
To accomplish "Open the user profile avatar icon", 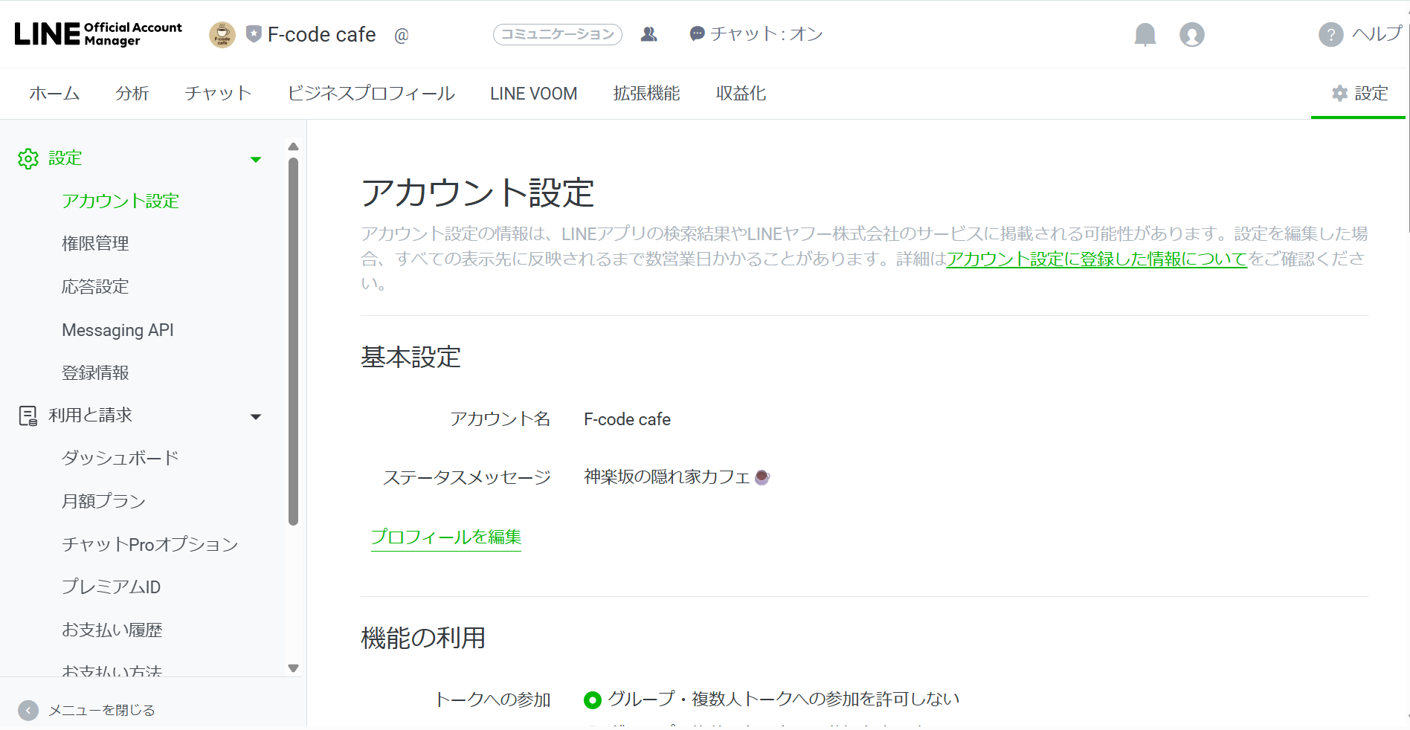I will click(1191, 34).
